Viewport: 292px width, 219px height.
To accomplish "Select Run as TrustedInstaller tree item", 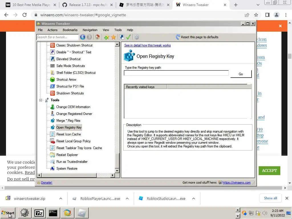I will (x=72, y=162).
